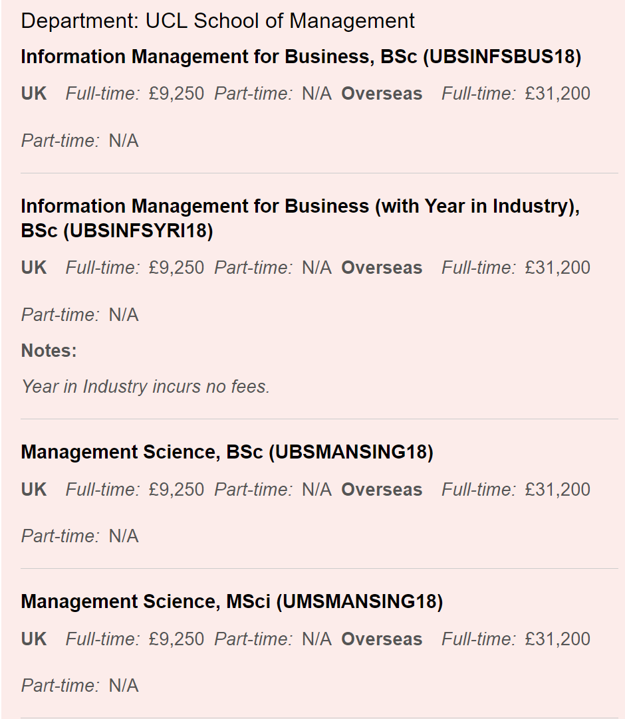The image size is (625, 719).
Task: Click Part-time N/A line under Management Science BSc
Action: coord(80,536)
